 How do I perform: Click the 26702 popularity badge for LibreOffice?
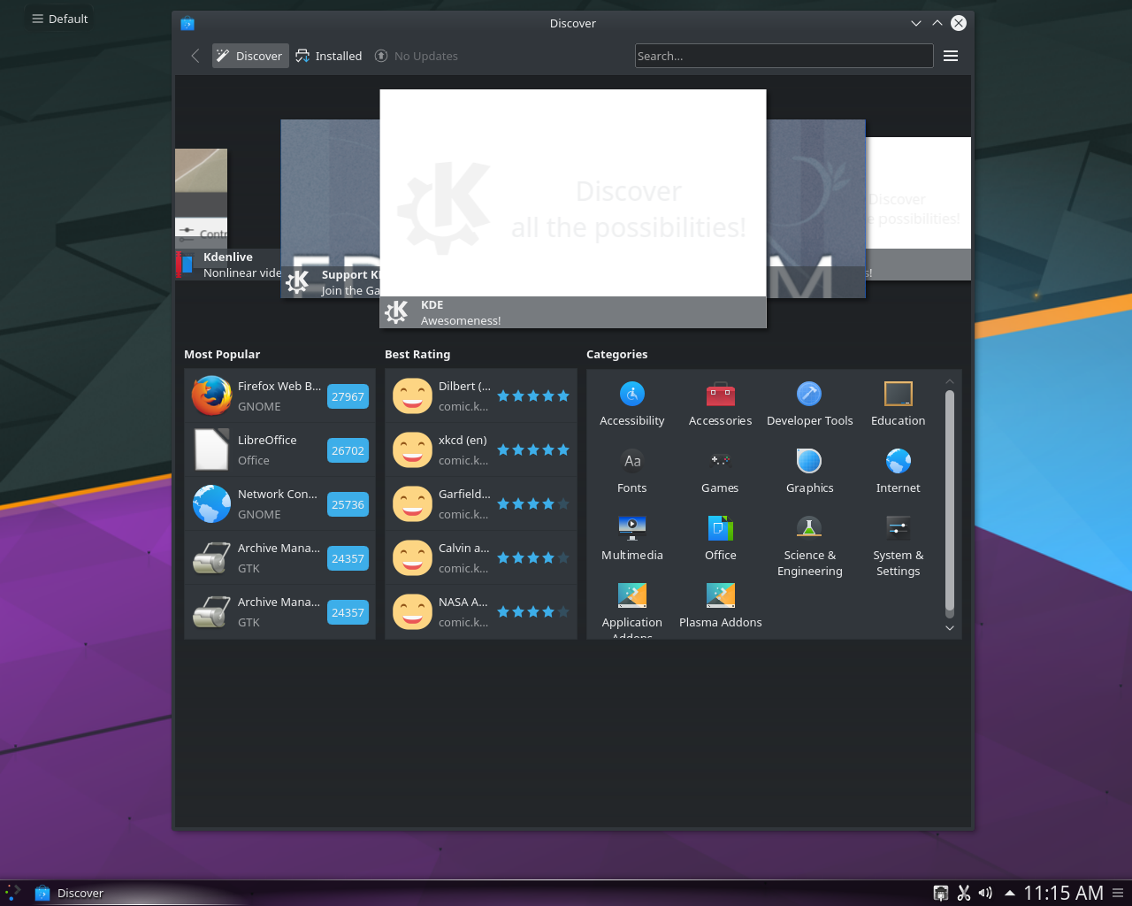click(348, 450)
